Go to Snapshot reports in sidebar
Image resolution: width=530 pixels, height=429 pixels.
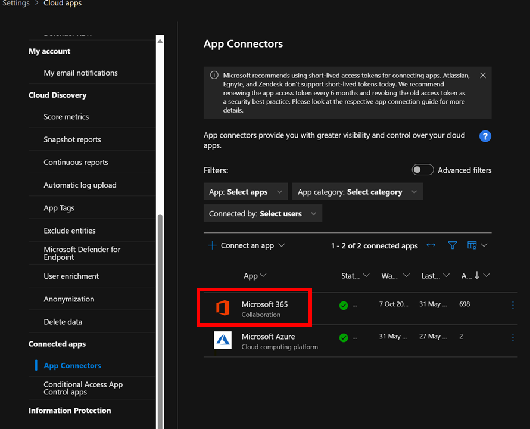point(72,139)
